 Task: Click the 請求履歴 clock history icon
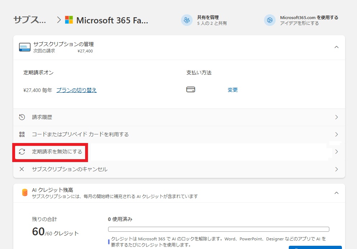22,117
